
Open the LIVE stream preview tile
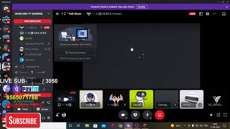pyautogui.click(x=66, y=100)
